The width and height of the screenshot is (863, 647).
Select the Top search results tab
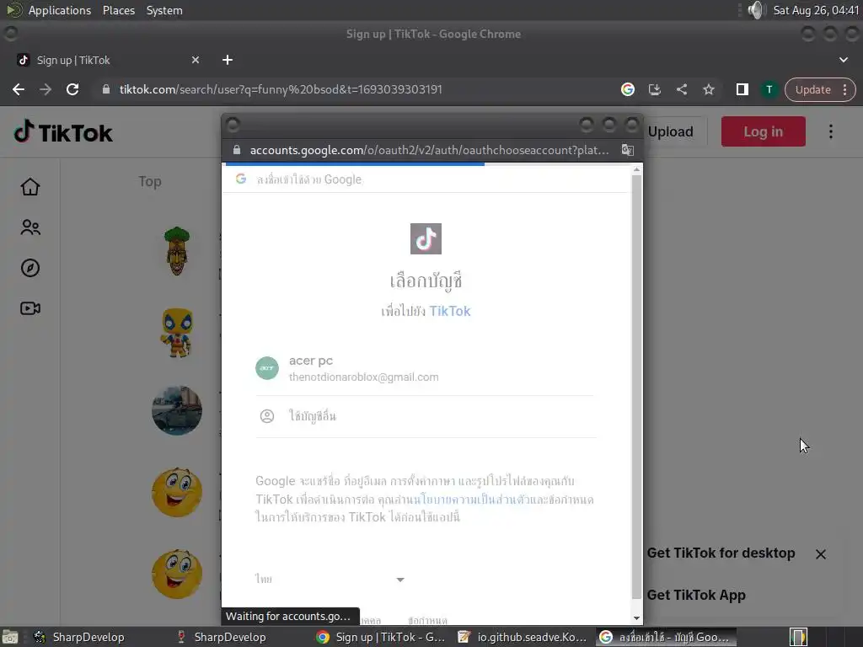coord(150,182)
